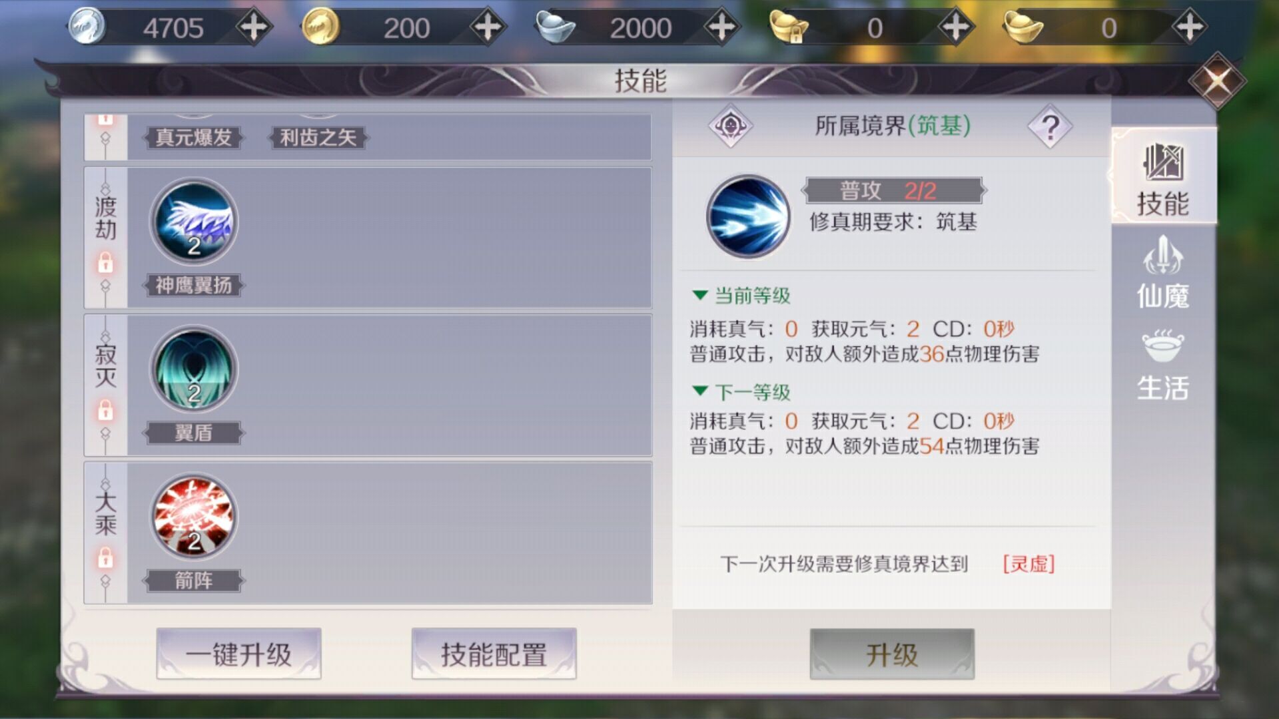Select the 神鹰翼扬 wing skill icon
This screenshot has width=1279, height=719.
194,221
